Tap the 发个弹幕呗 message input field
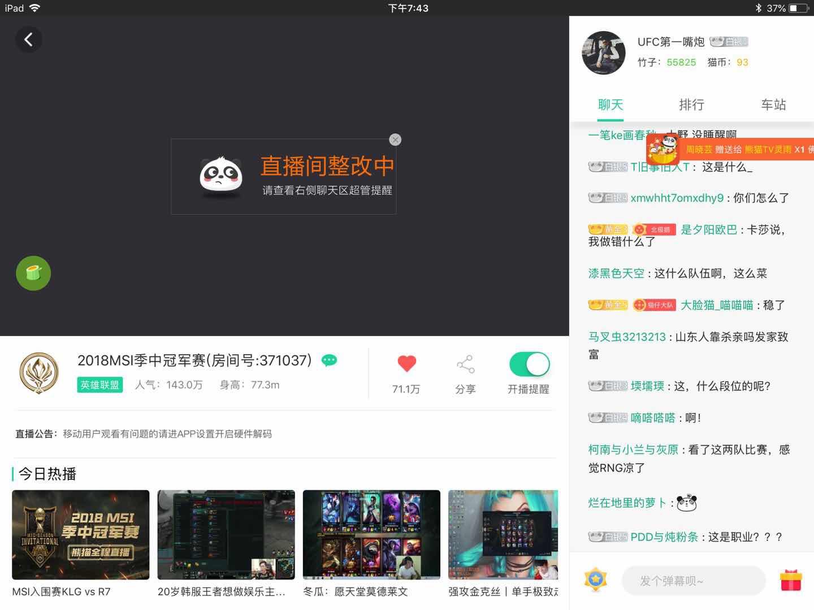The height and width of the screenshot is (610, 814). (x=694, y=581)
